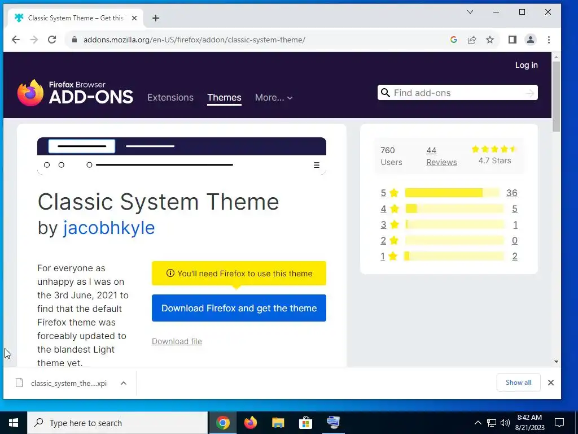Viewport: 578px width, 434px height.
Task: Open the volume tray icon
Action: coord(505,423)
